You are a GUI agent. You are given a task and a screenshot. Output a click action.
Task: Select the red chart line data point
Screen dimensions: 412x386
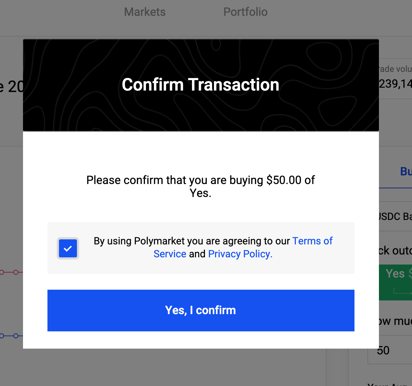[16, 272]
